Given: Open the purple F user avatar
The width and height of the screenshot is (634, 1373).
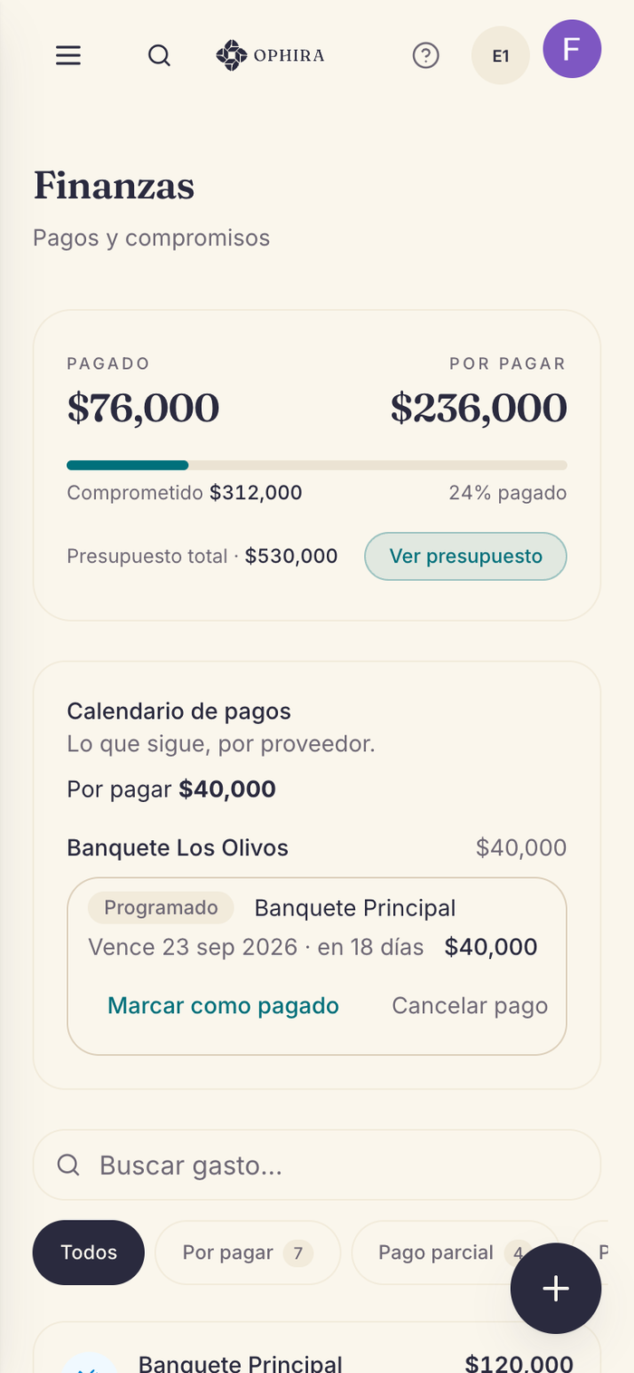Looking at the screenshot, I should pos(572,49).
